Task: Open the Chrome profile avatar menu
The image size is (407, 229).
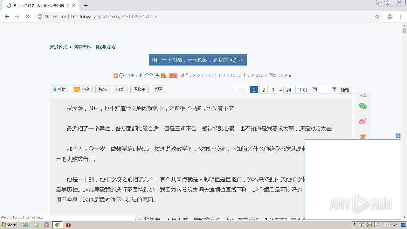Action: 390,17
